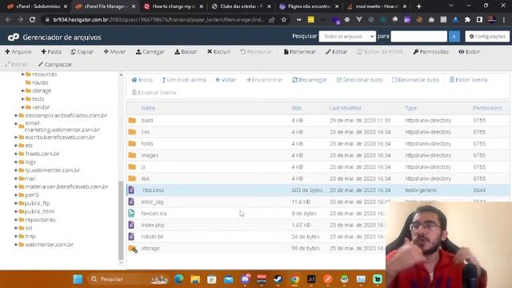Switch to Clube das estrelas browser tab
Viewport: 512px width, 288px height.
pyautogui.click(x=241, y=6)
